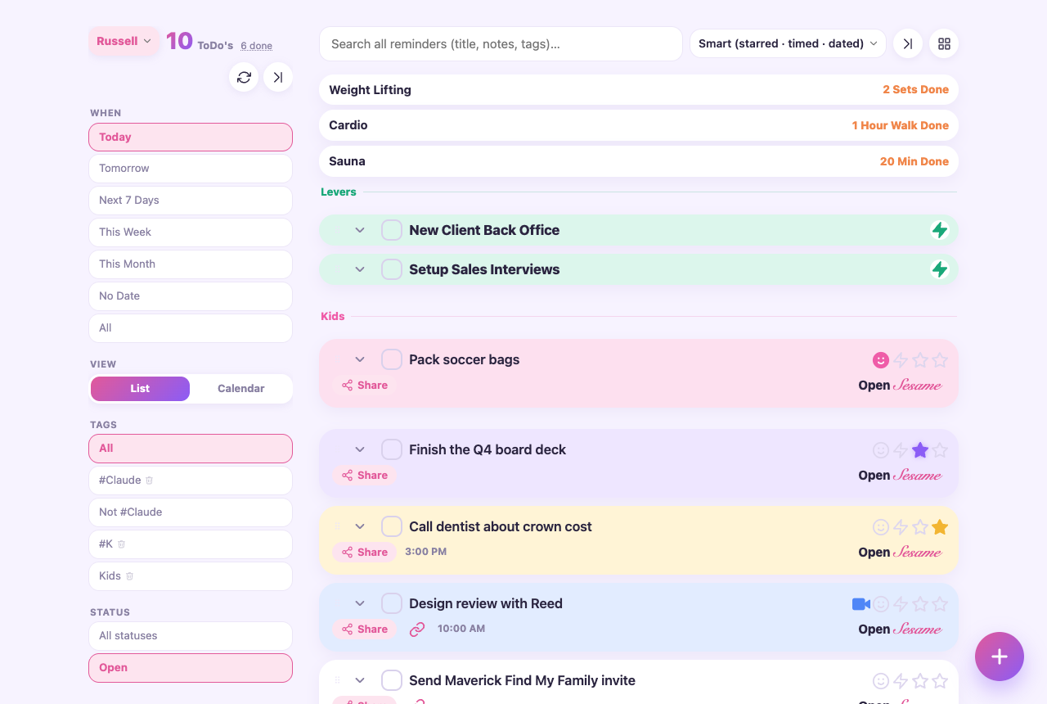1047x704 pixels.
Task: Click the plus floating add button
Action: click(1000, 657)
